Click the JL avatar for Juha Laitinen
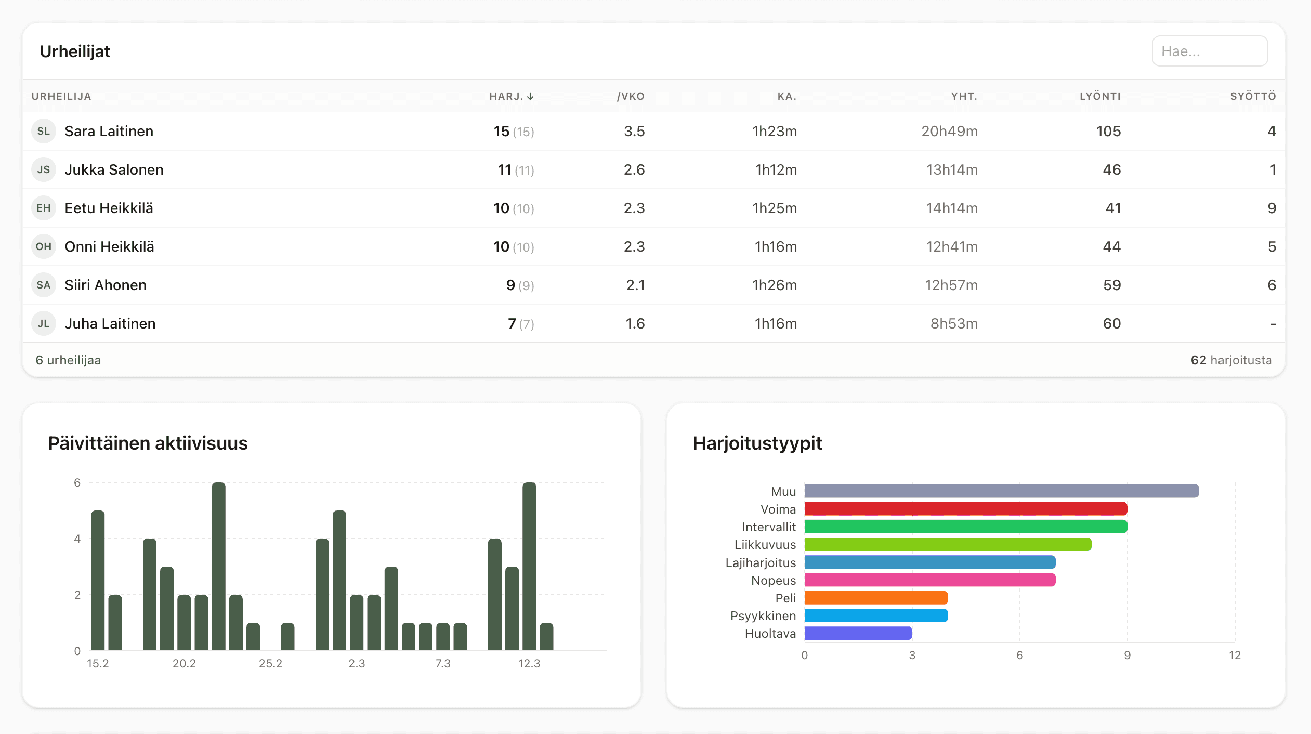1311x734 pixels. tap(44, 323)
